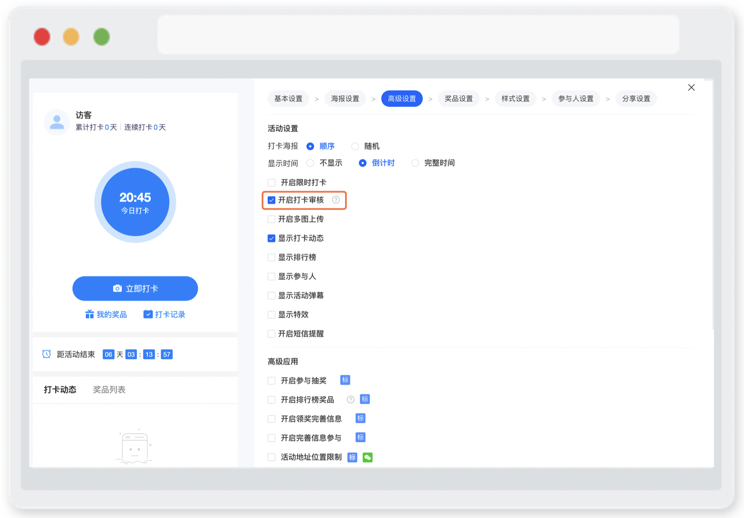Click the help icon next to 开启排行榜奖品
This screenshot has height=518, width=744.
351,399
